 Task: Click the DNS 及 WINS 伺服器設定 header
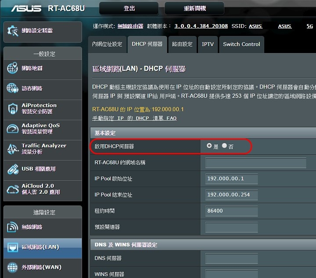(x=203, y=245)
